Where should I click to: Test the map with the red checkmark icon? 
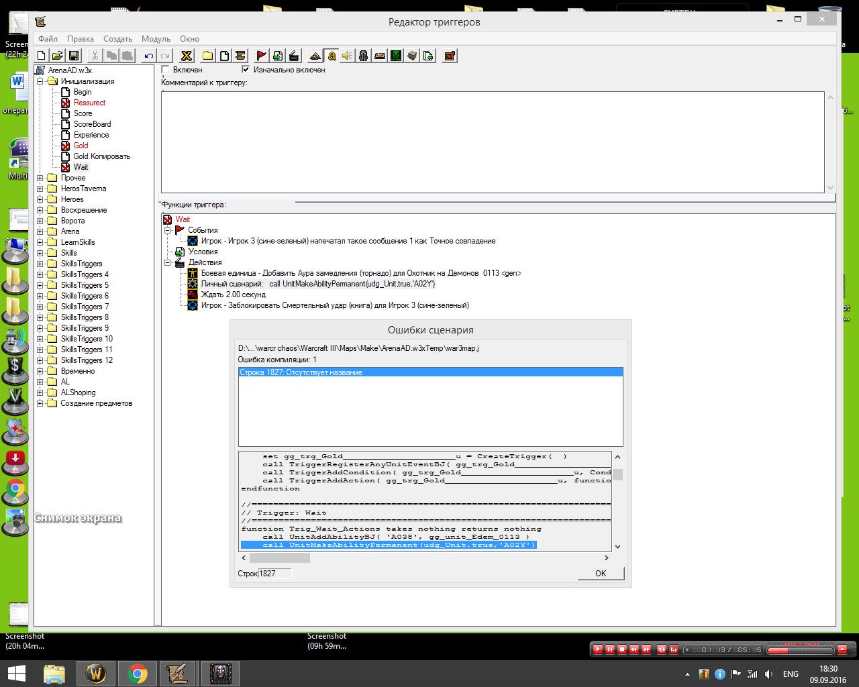point(450,56)
